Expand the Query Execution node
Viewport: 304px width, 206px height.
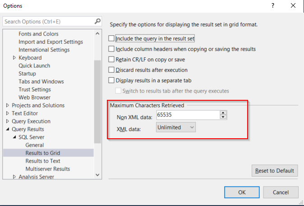coord(8,121)
